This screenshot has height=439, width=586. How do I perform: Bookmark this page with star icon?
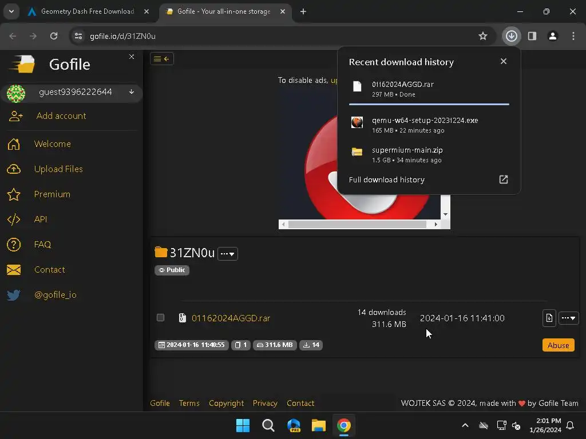[483, 36]
